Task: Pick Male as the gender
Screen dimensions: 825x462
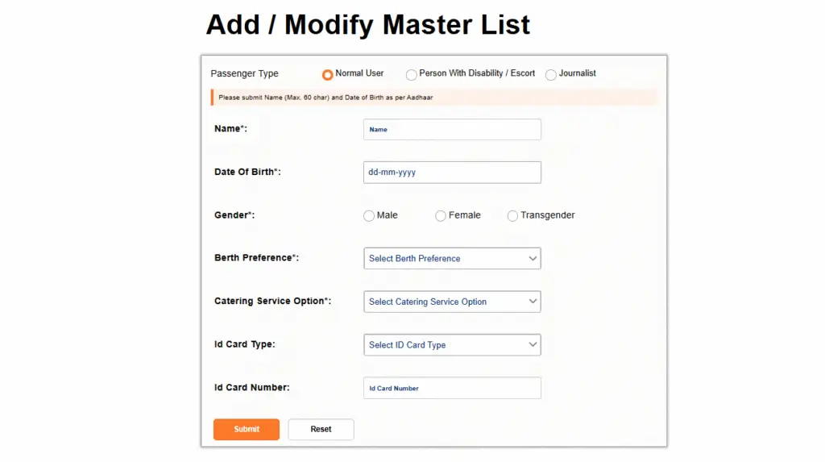Action: pyautogui.click(x=369, y=216)
